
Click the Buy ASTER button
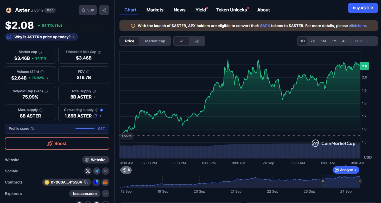coord(363,8)
